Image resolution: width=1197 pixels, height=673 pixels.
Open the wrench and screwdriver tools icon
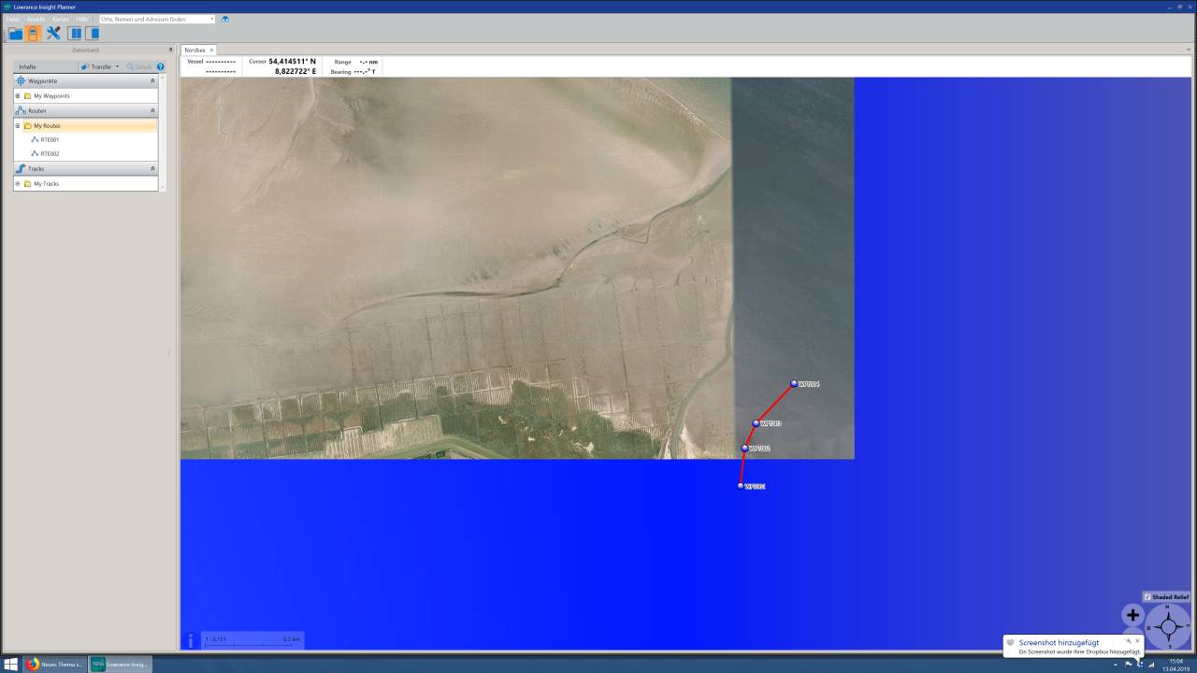click(x=53, y=34)
